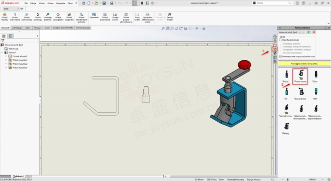Collapse the Arkusz1 tree node
331x181 pixels.
2,52
